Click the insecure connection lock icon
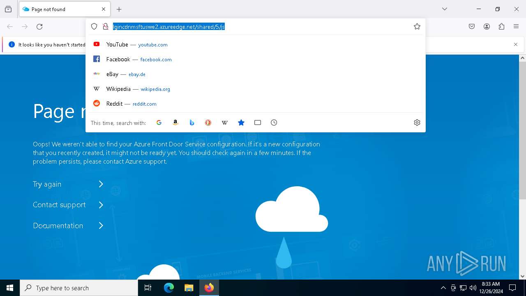 tap(106, 27)
